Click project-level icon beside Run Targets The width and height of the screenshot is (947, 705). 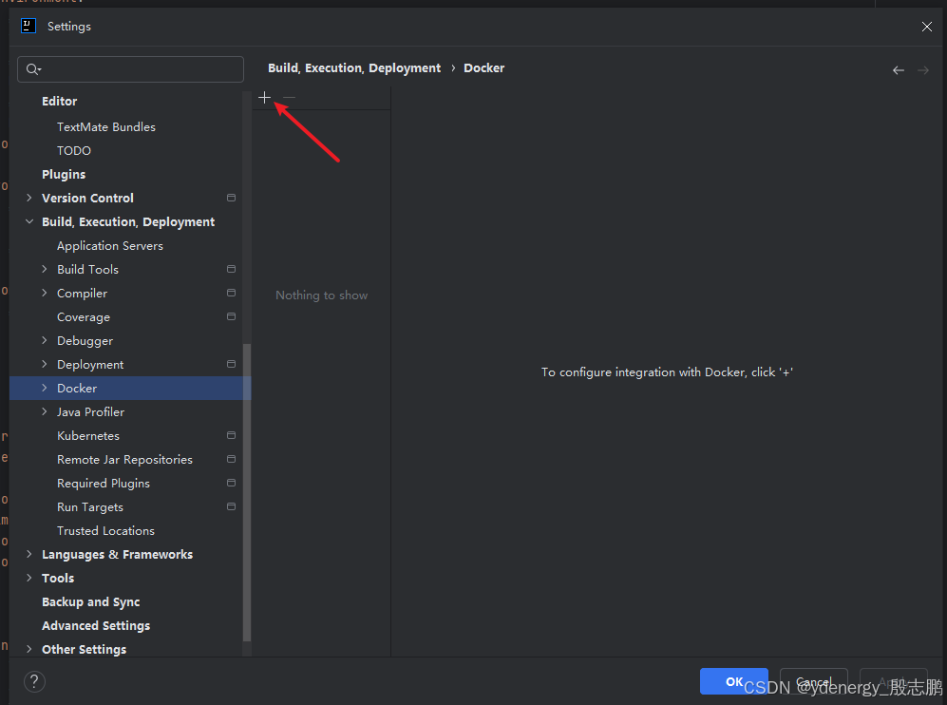click(231, 506)
